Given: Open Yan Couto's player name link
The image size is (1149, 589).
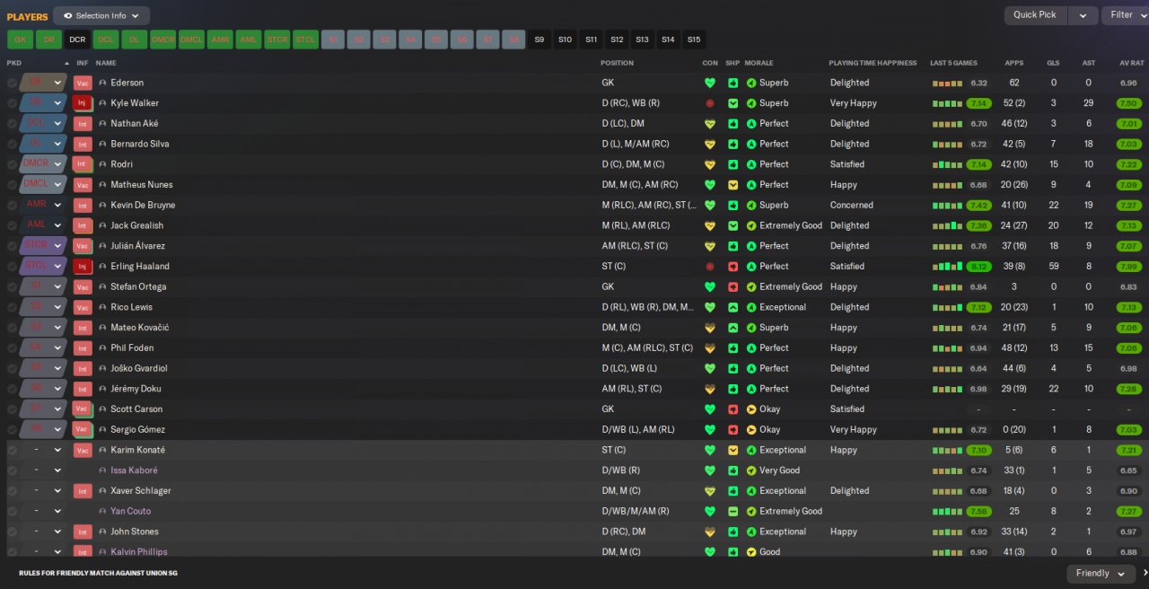Looking at the screenshot, I should (x=131, y=511).
